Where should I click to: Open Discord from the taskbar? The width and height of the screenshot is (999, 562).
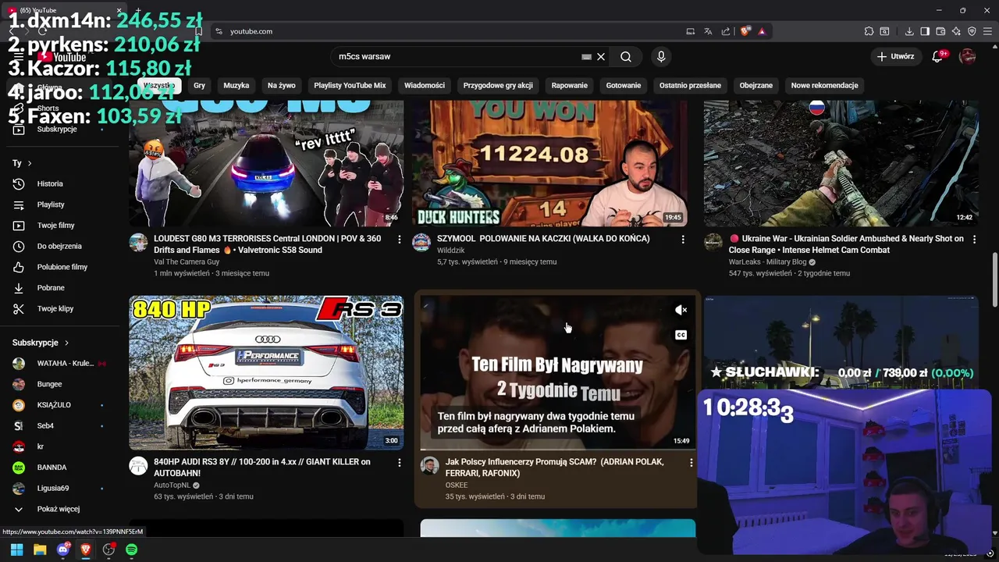[x=62, y=550]
